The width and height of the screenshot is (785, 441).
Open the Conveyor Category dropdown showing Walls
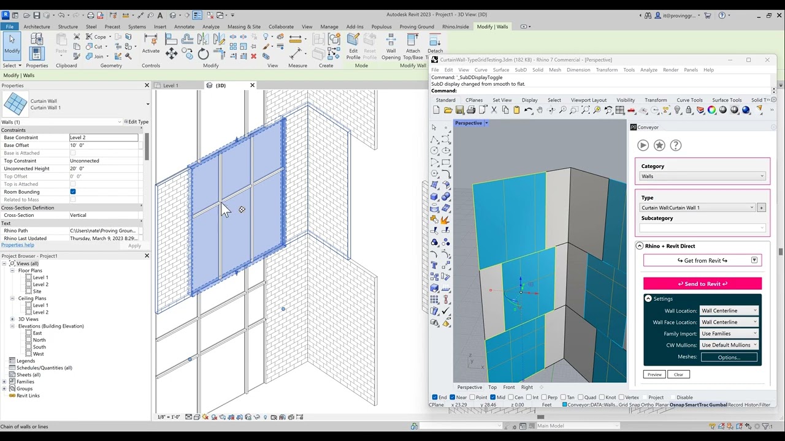click(702, 176)
